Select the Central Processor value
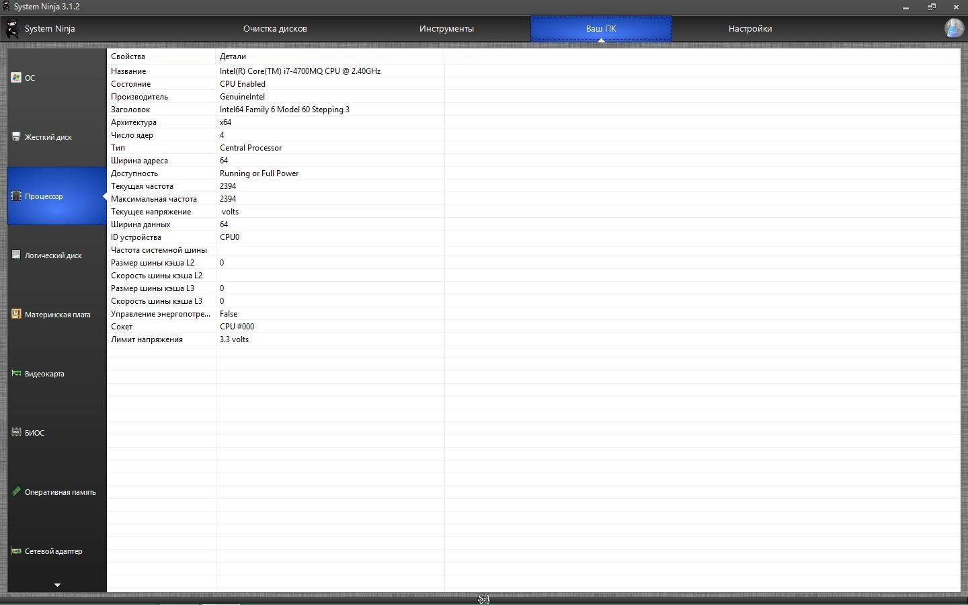The width and height of the screenshot is (968, 605). pos(251,148)
